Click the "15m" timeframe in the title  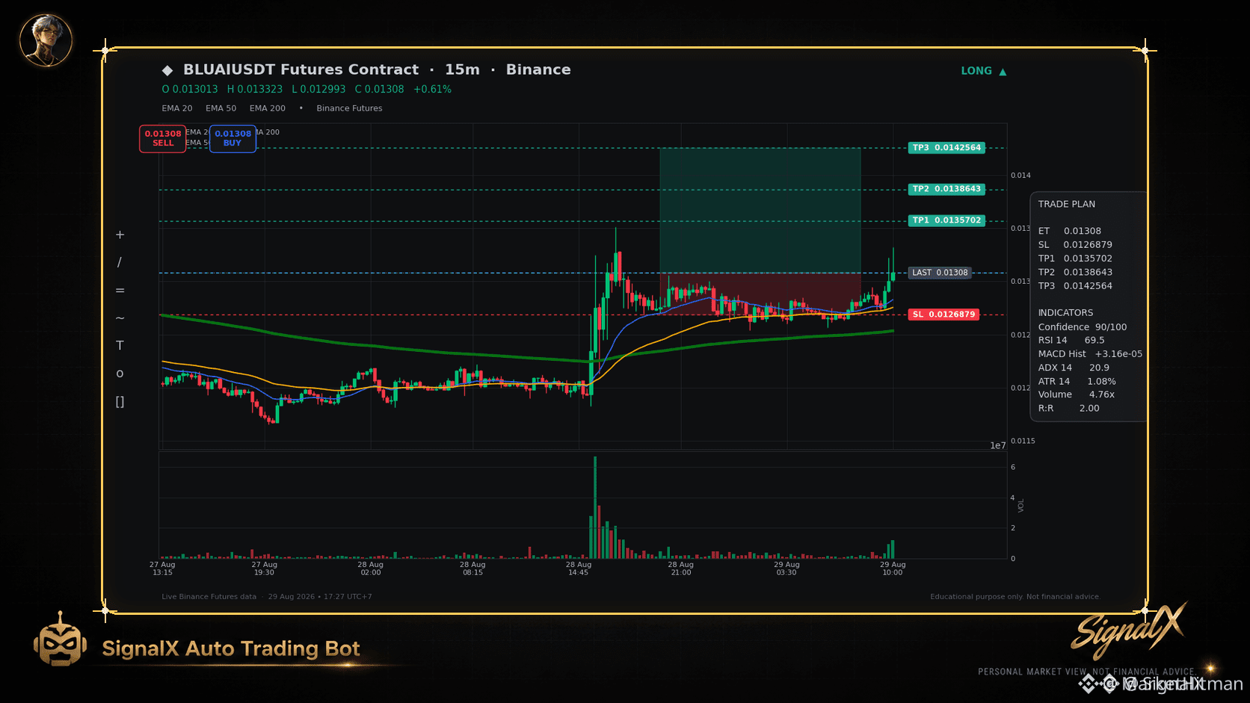pos(462,69)
